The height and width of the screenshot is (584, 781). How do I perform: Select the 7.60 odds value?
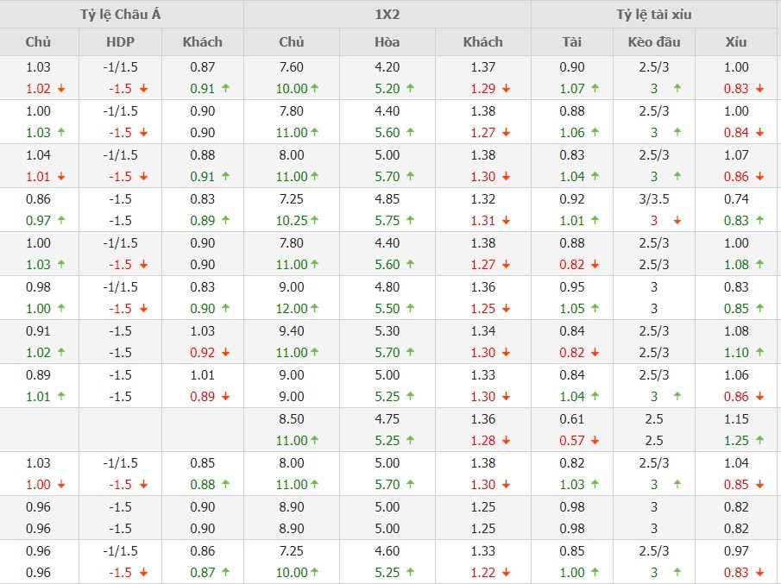coord(292,67)
